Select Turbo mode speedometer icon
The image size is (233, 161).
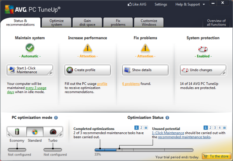point(53,132)
